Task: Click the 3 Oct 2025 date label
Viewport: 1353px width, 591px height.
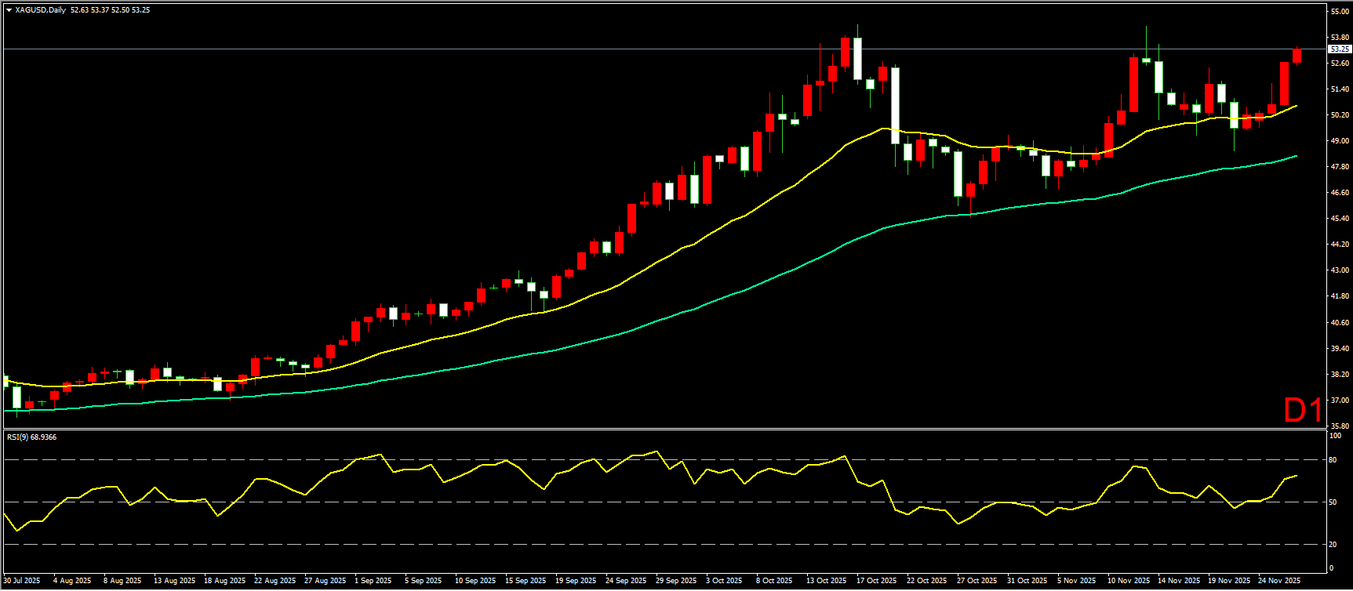Action: pos(723,581)
